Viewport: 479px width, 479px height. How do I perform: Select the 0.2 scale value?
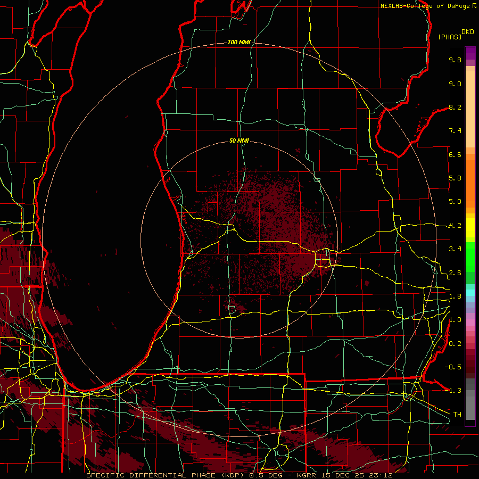[x=455, y=344]
